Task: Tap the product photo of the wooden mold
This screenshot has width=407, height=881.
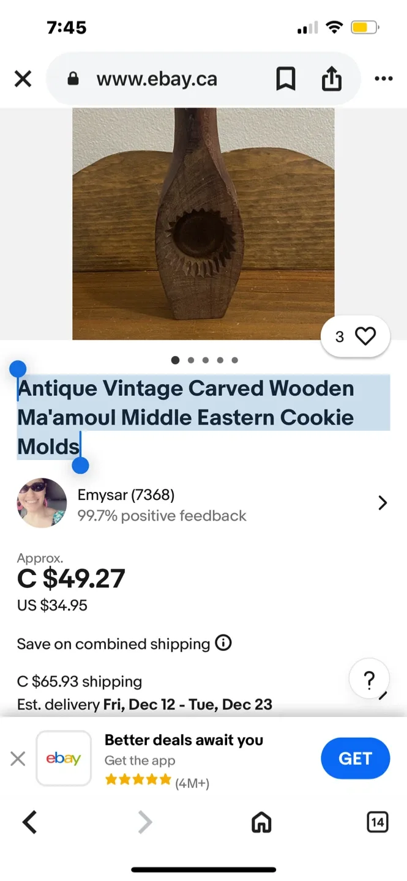Action: (203, 224)
